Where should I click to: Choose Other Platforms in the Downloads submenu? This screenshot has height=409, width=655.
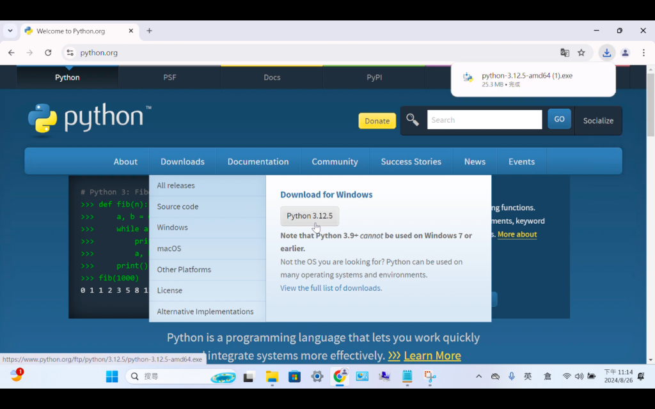pyautogui.click(x=207, y=270)
